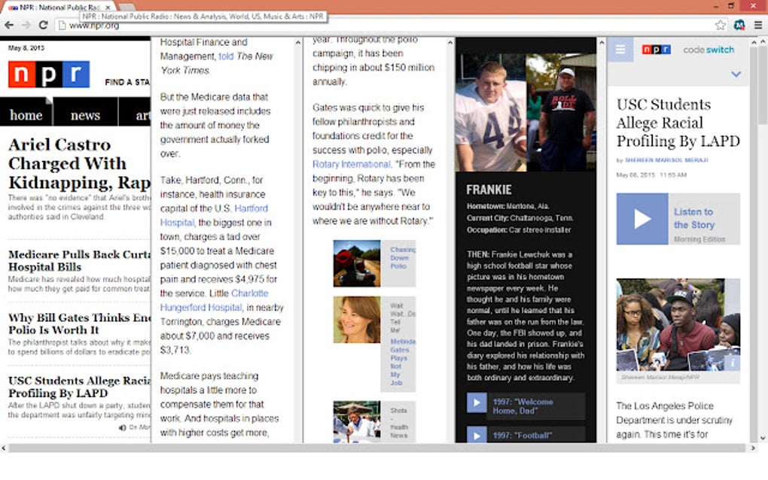The width and height of the screenshot is (768, 480).
Task: Click the purple extension icon in the browser toolbar
Action: [738, 24]
